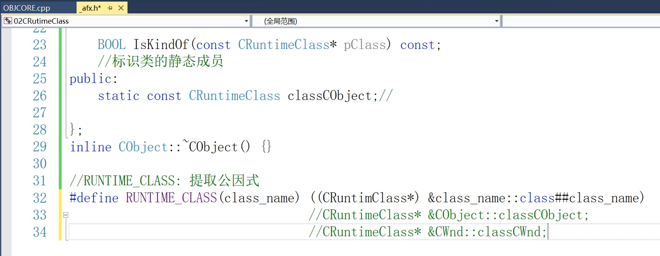Click the comment //标识类的静态成员
The height and width of the screenshot is (256, 660).
pyautogui.click(x=161, y=61)
